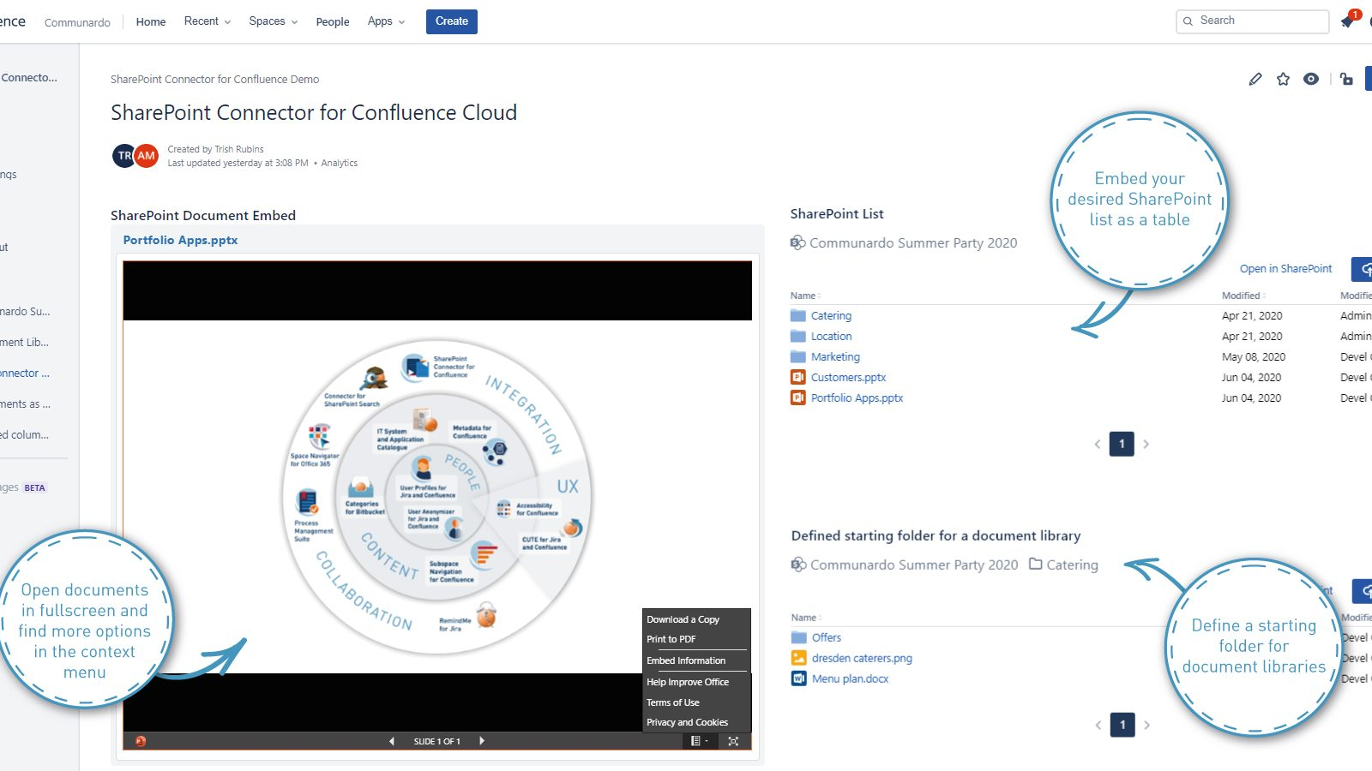Select page 1 in document library pagination
The height and width of the screenshot is (771, 1372).
1122,725
